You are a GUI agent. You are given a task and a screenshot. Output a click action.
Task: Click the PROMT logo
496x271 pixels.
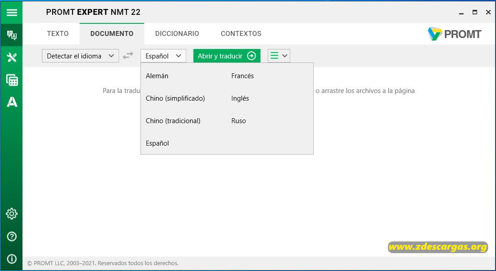(454, 34)
